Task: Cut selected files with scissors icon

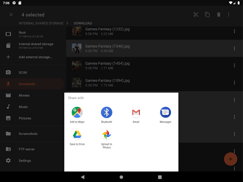Action: [196, 15]
